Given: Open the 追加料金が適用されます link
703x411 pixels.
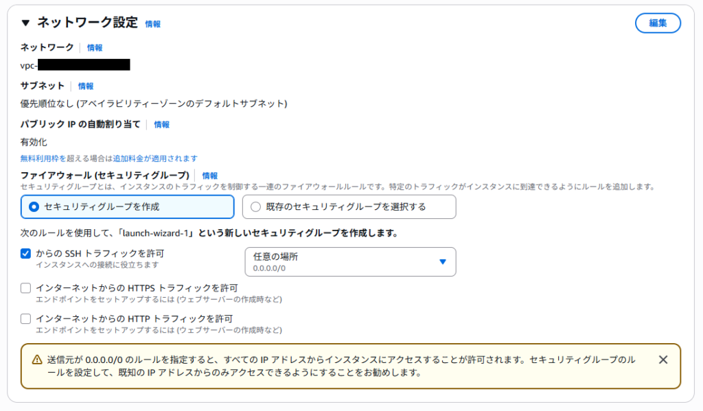Looking at the screenshot, I should click(x=155, y=158).
